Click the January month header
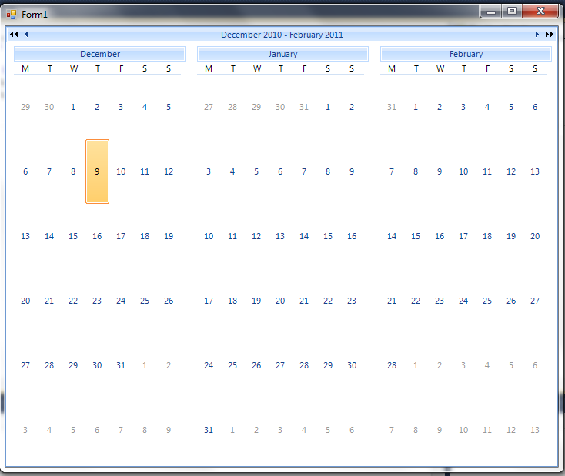Image resolution: width=565 pixels, height=476 pixels. pos(282,54)
